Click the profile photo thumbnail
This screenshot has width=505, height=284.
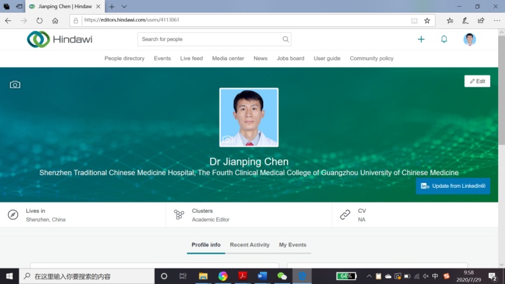coord(248,117)
